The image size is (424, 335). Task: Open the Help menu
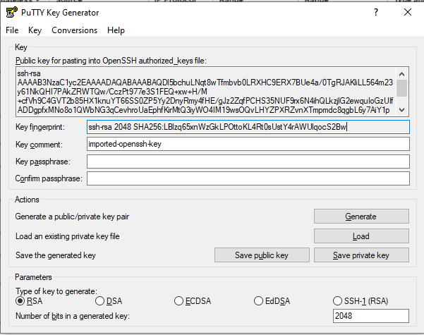pos(116,30)
